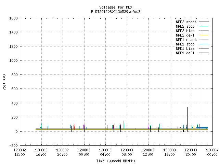Click the blue NPD1 stop legend line
The height and width of the screenshot is (164, 219).
tap(204, 44)
